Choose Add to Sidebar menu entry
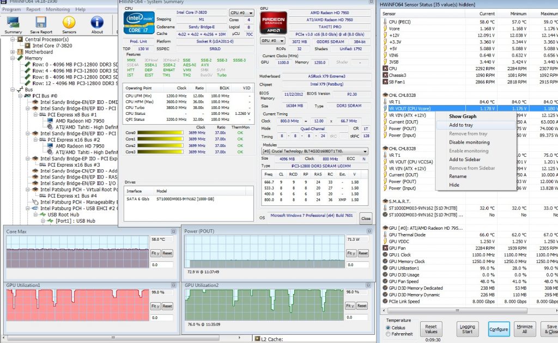This screenshot has width=558, height=343. click(476, 160)
